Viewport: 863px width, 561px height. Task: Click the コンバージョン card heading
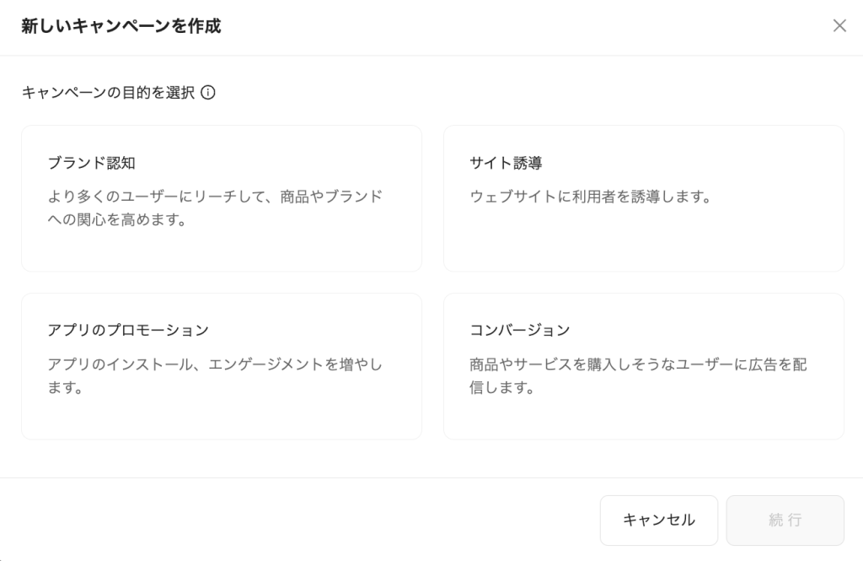[520, 330]
